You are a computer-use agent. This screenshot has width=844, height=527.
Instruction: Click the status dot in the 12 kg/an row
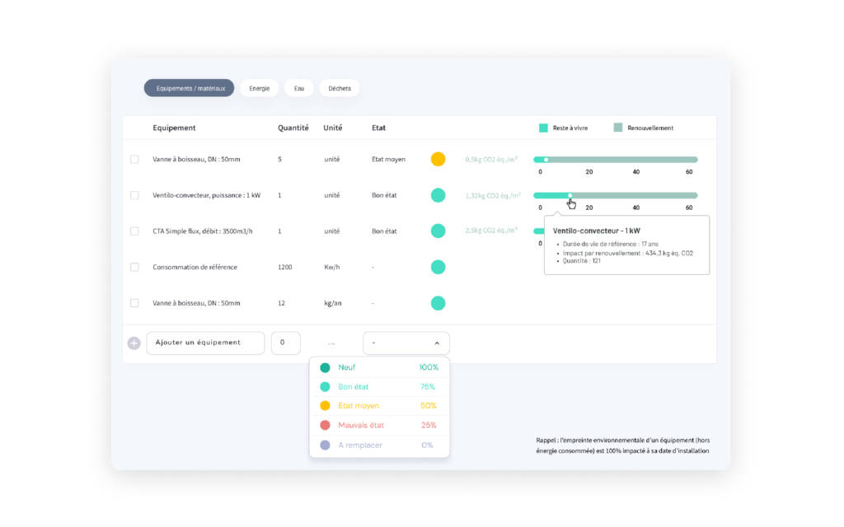[438, 303]
